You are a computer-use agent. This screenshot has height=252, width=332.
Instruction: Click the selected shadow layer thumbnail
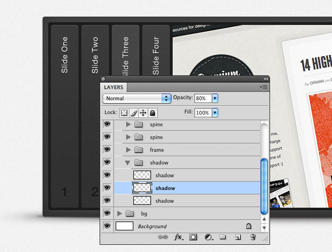tap(142, 188)
